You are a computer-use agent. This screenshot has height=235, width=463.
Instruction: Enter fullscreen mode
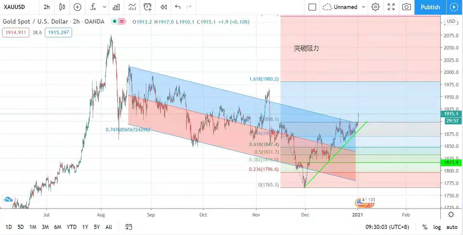click(x=391, y=7)
